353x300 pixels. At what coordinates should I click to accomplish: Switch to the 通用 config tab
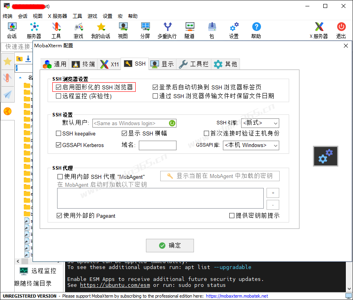point(55,64)
